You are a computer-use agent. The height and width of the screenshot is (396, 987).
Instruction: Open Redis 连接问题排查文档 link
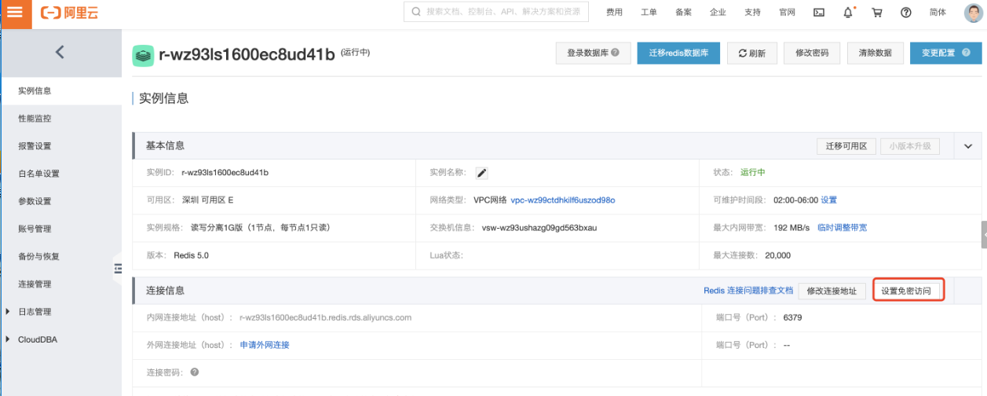point(748,291)
